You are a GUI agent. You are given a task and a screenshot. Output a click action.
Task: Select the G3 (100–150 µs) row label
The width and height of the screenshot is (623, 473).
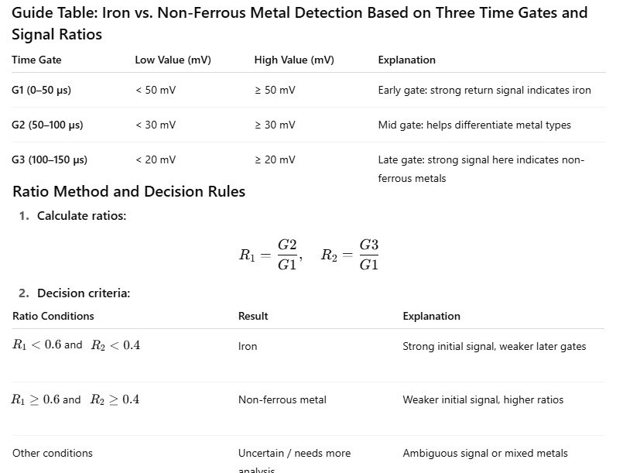click(x=50, y=159)
